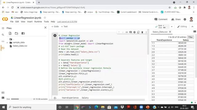Open Task View on taskbar
The image size is (197, 110).
[67, 107]
